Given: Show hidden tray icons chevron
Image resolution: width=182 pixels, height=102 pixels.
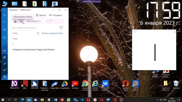Looking at the screenshot, I should (158, 100).
